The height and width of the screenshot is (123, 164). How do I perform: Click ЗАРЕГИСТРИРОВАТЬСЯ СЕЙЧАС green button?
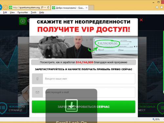pyautogui.click(x=84, y=107)
